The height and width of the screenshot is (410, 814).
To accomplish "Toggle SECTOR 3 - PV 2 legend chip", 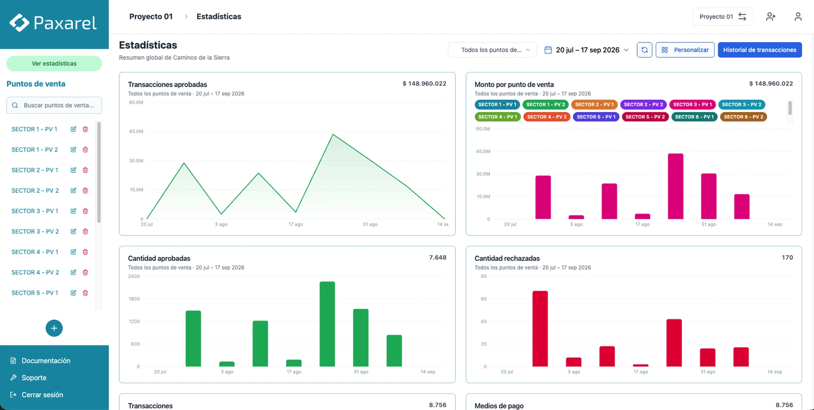I will click(x=742, y=105).
